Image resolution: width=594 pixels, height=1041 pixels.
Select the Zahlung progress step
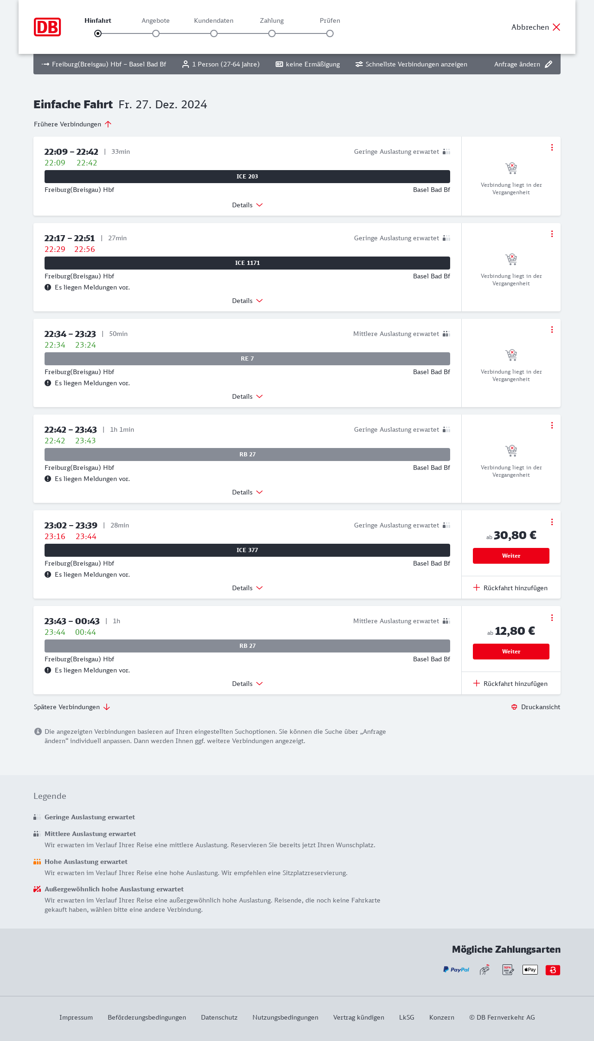click(x=272, y=33)
